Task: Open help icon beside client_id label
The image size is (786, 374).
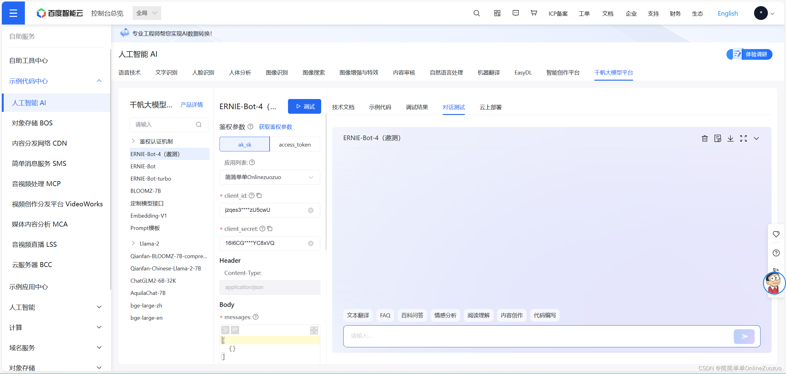Action: [251, 195]
